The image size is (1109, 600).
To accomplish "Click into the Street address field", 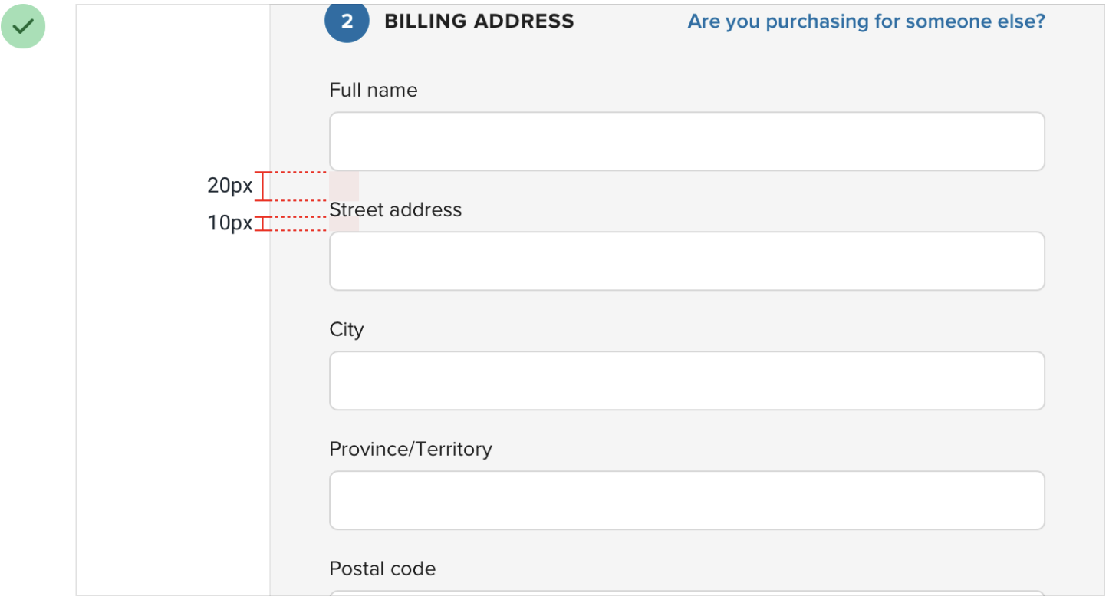I will [x=686, y=262].
